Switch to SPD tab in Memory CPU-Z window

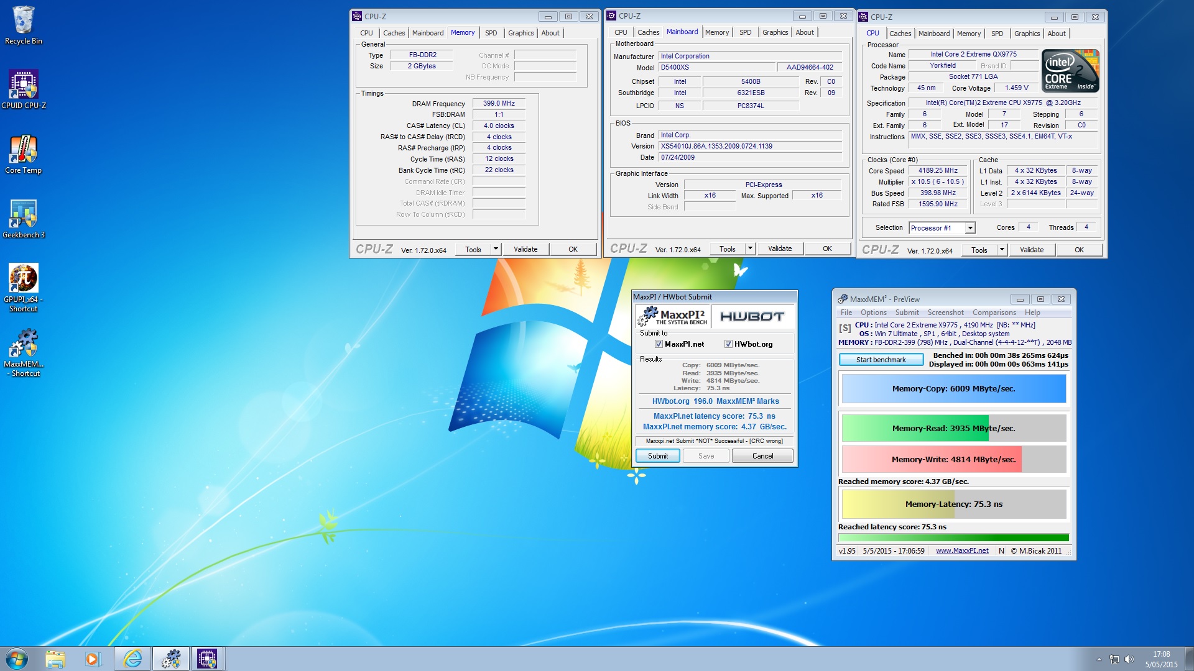coord(491,33)
